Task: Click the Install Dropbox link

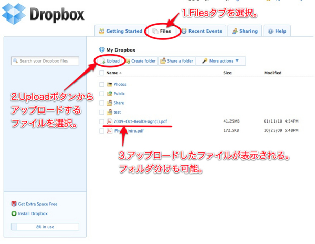Action: tap(33, 213)
